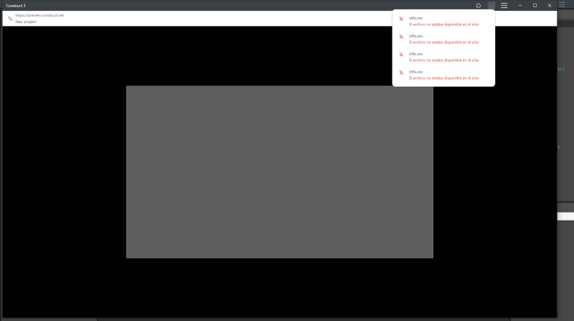
Task: Maximize the Construct 3 preview window
Action: [535, 6]
